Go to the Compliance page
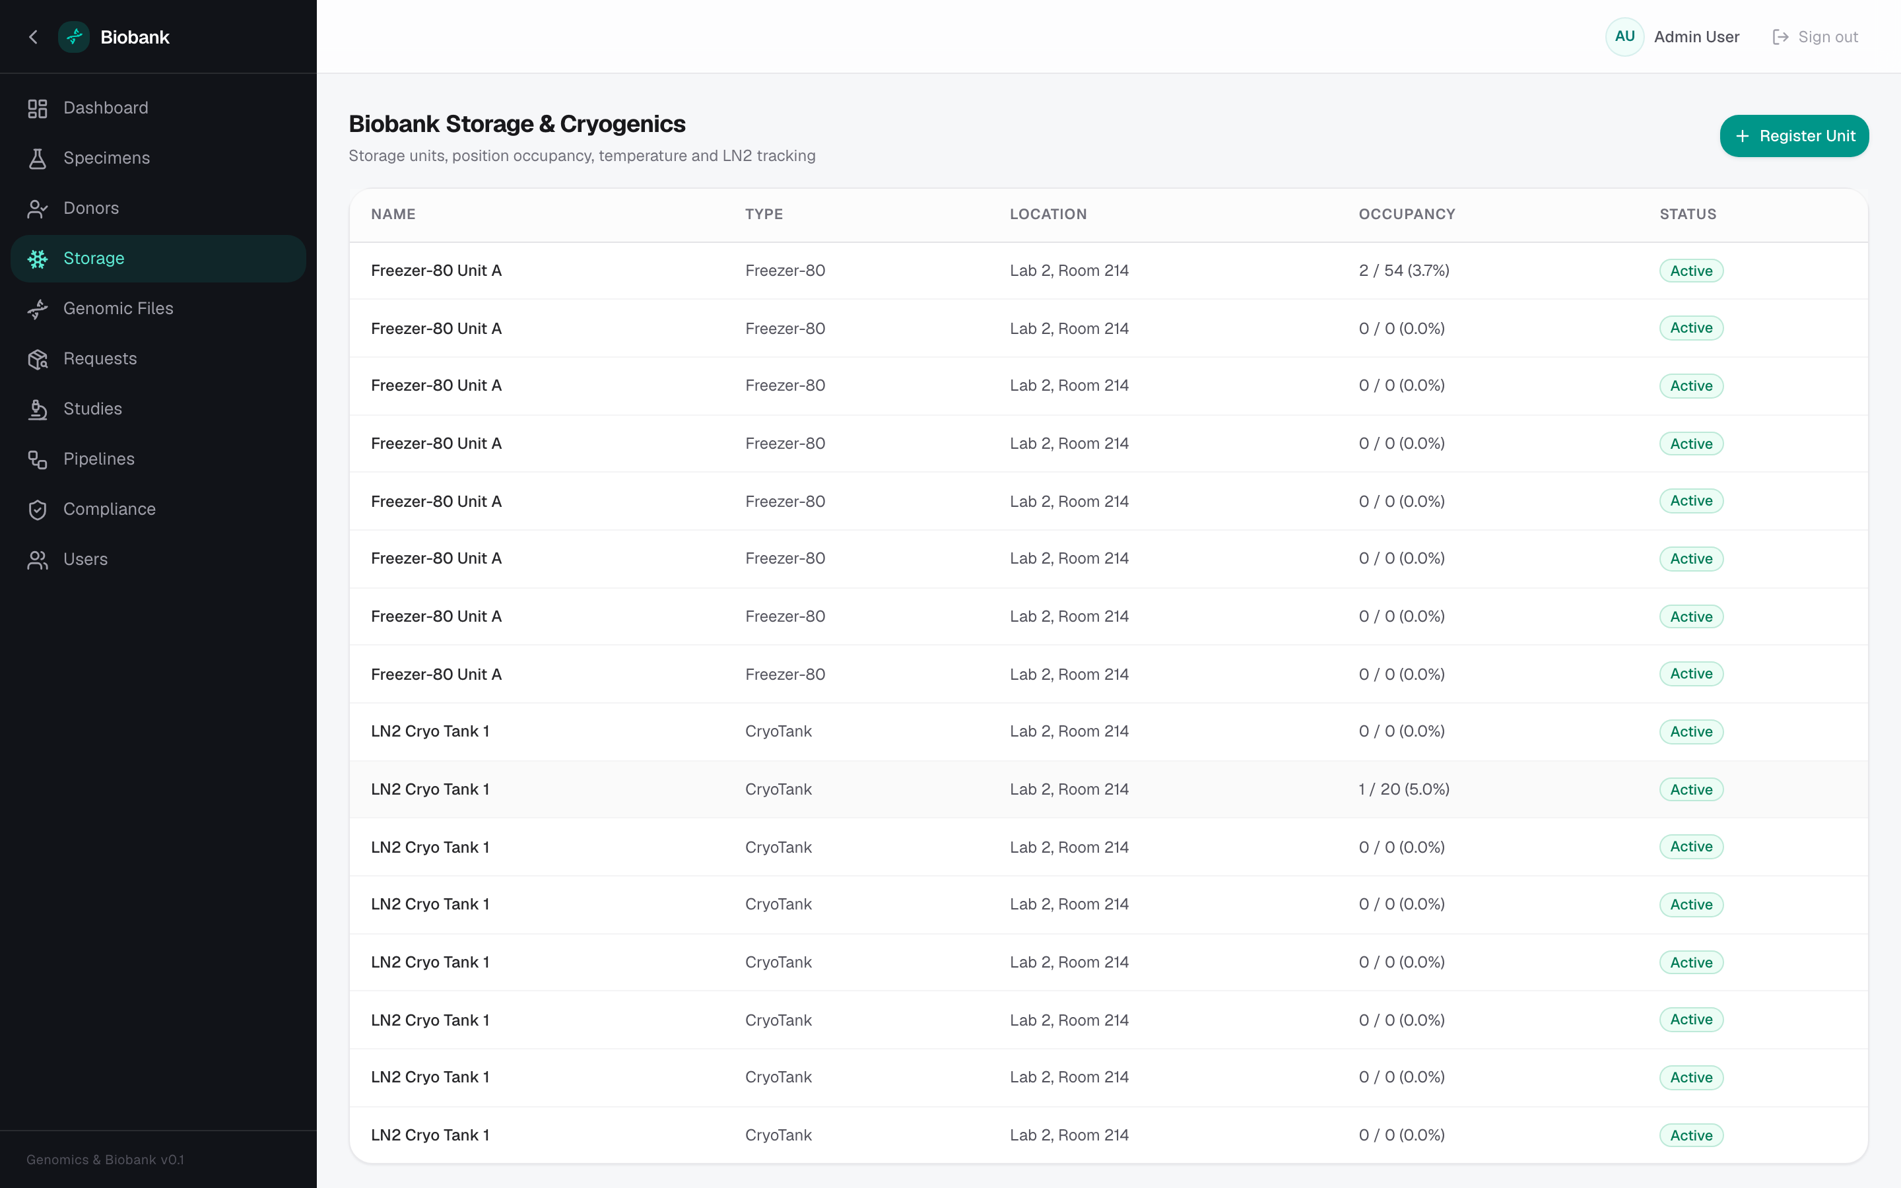 158,510
